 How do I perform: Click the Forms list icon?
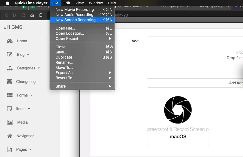[10, 95]
